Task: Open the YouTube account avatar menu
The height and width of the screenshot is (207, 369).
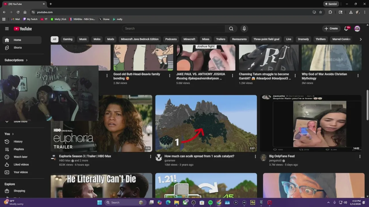Action: (x=357, y=28)
